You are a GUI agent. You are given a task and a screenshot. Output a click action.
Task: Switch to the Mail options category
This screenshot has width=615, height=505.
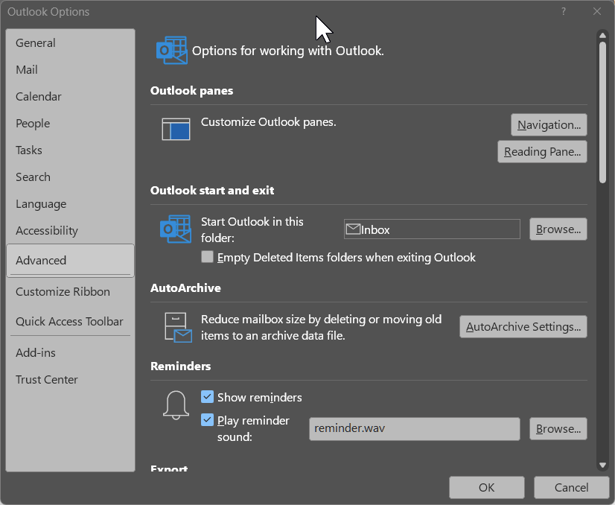[x=71, y=70]
